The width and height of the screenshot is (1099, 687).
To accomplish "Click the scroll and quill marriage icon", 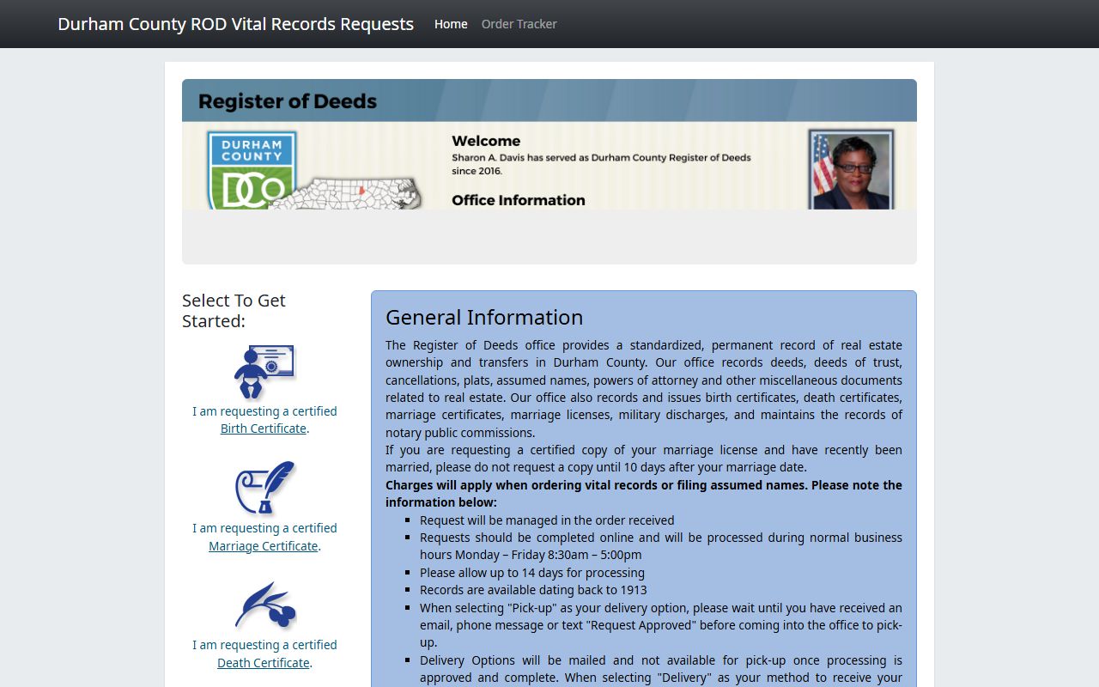I will 265,488.
